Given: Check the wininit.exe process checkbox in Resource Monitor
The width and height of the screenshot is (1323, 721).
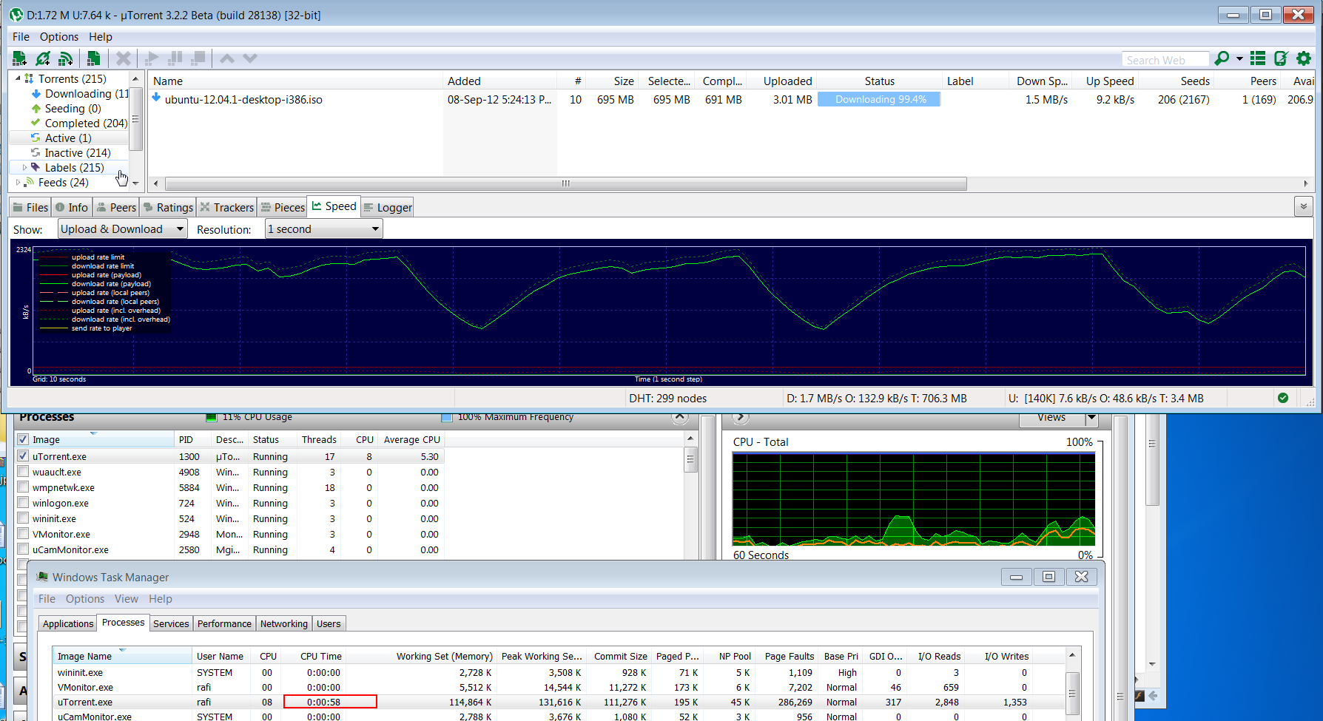Looking at the screenshot, I should (23, 518).
